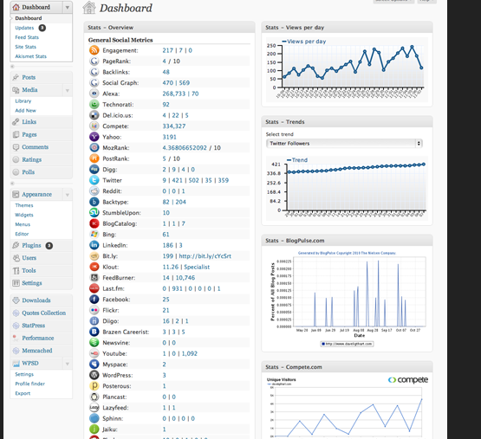
Task: Click the Backlinks value 48
Action: coord(166,72)
